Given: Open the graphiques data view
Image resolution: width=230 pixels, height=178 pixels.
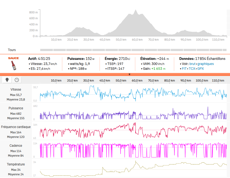Looking at the screenshot, I should click(206, 64).
